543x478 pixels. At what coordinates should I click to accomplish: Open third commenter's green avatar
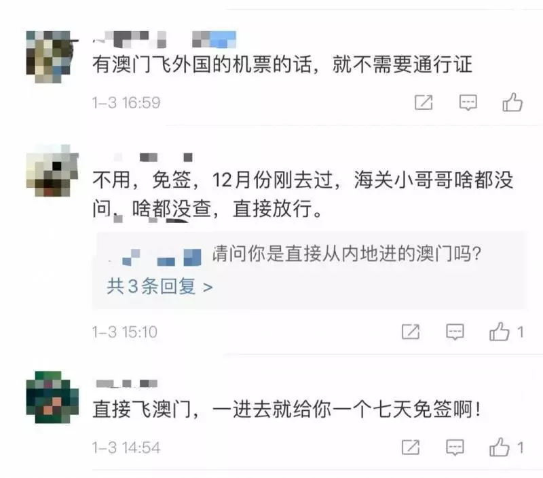(52, 397)
